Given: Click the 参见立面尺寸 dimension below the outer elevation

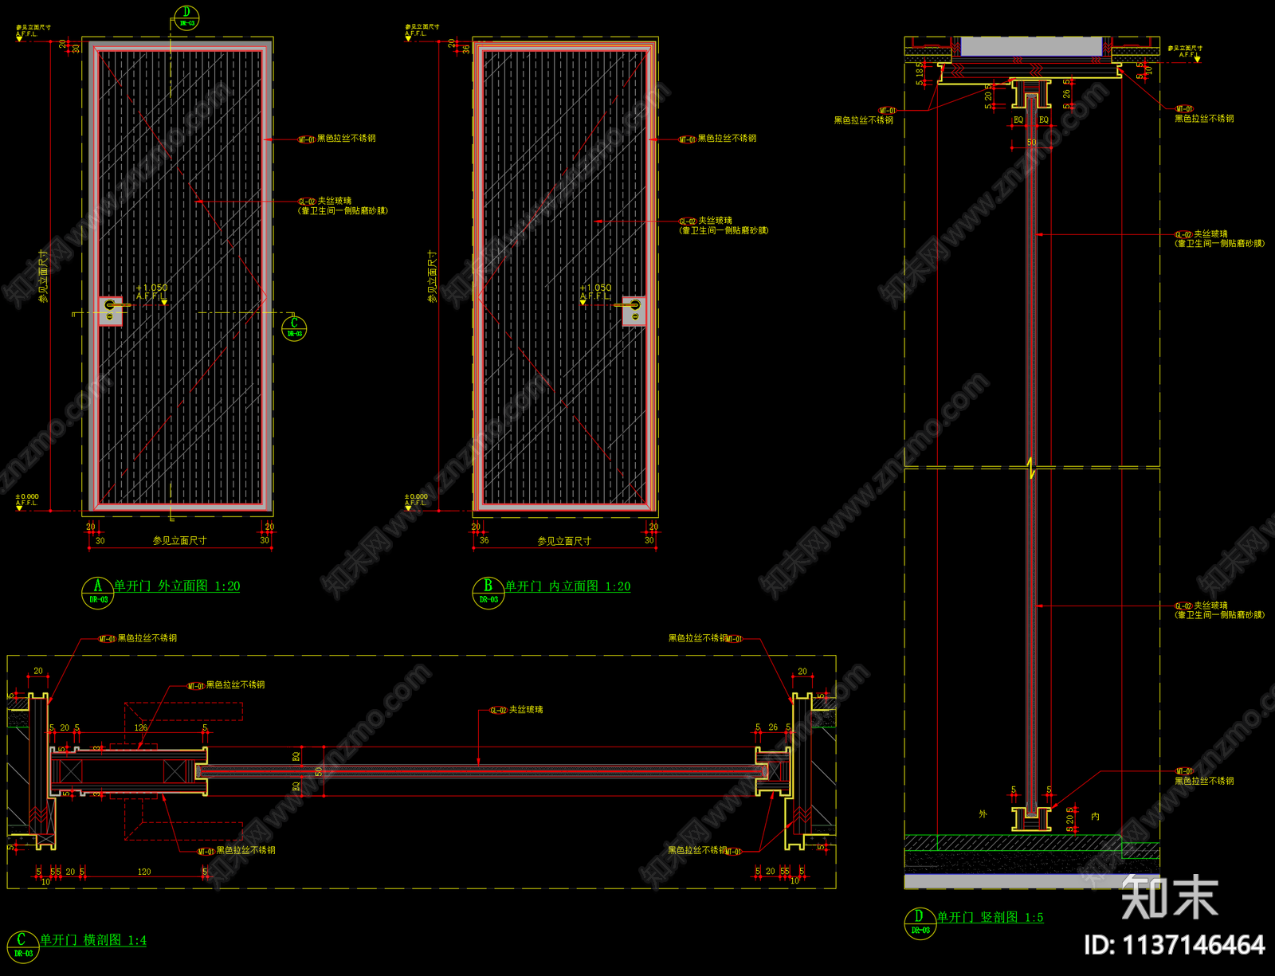Looking at the screenshot, I should click(x=180, y=540).
